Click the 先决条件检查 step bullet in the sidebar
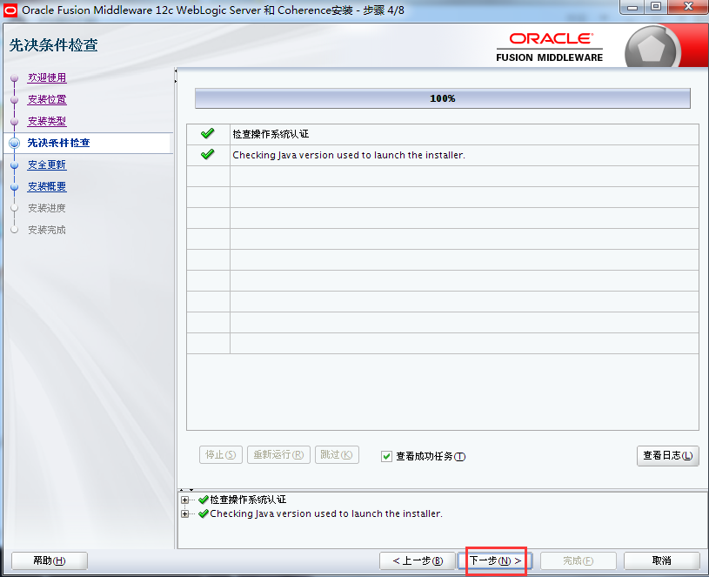709x577 pixels. click(15, 143)
